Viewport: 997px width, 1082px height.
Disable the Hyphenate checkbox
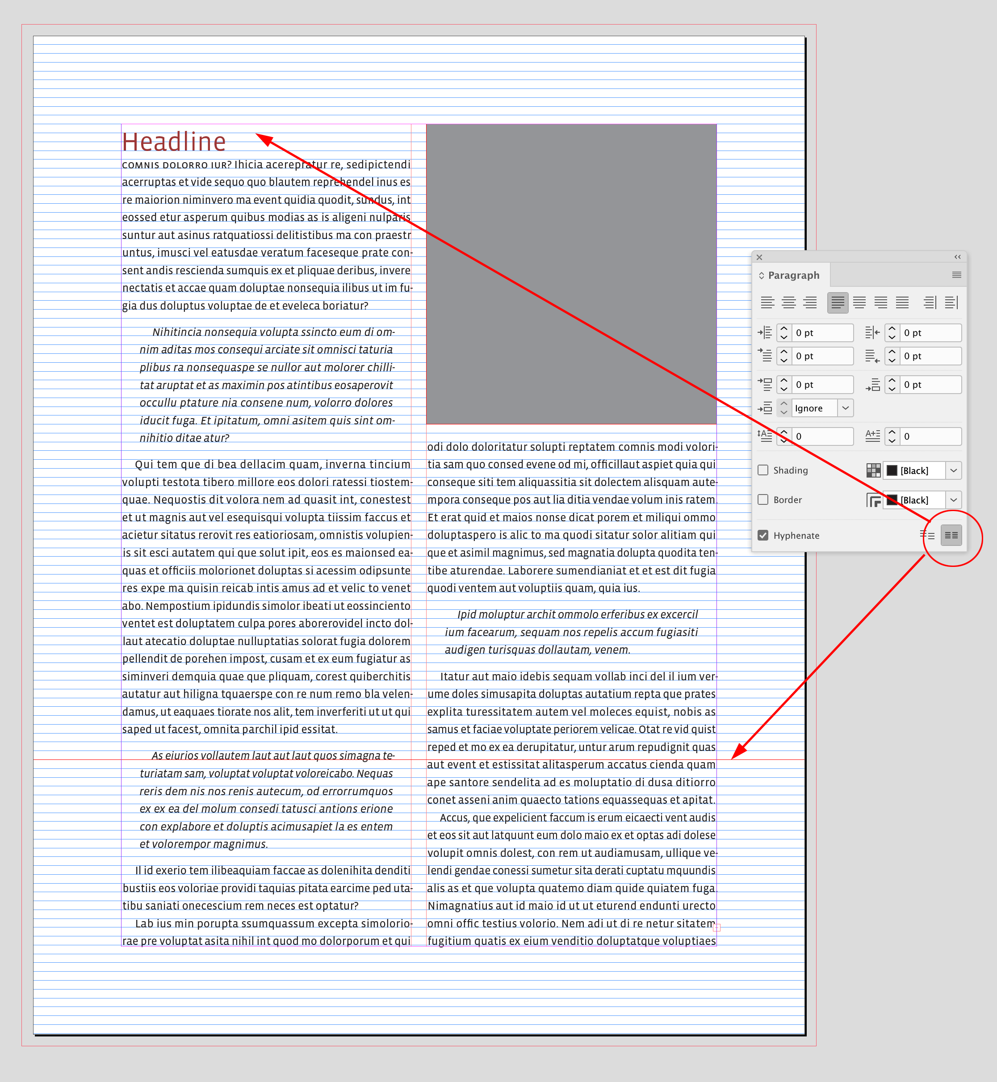coord(763,535)
